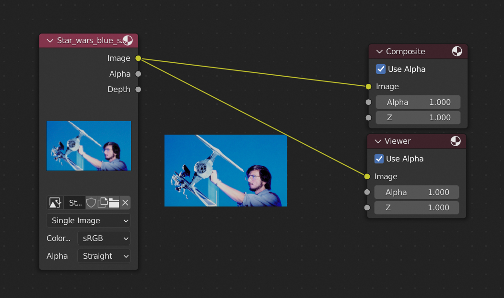Click the image node's Image output socket
The width and height of the screenshot is (504, 298).
[138, 58]
